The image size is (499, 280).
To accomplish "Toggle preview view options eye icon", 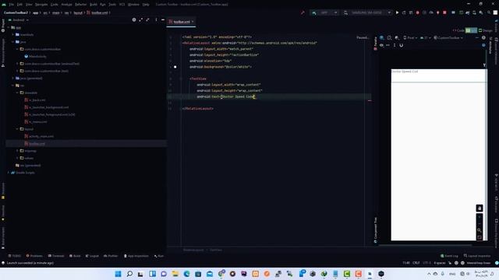I will 381,45.
